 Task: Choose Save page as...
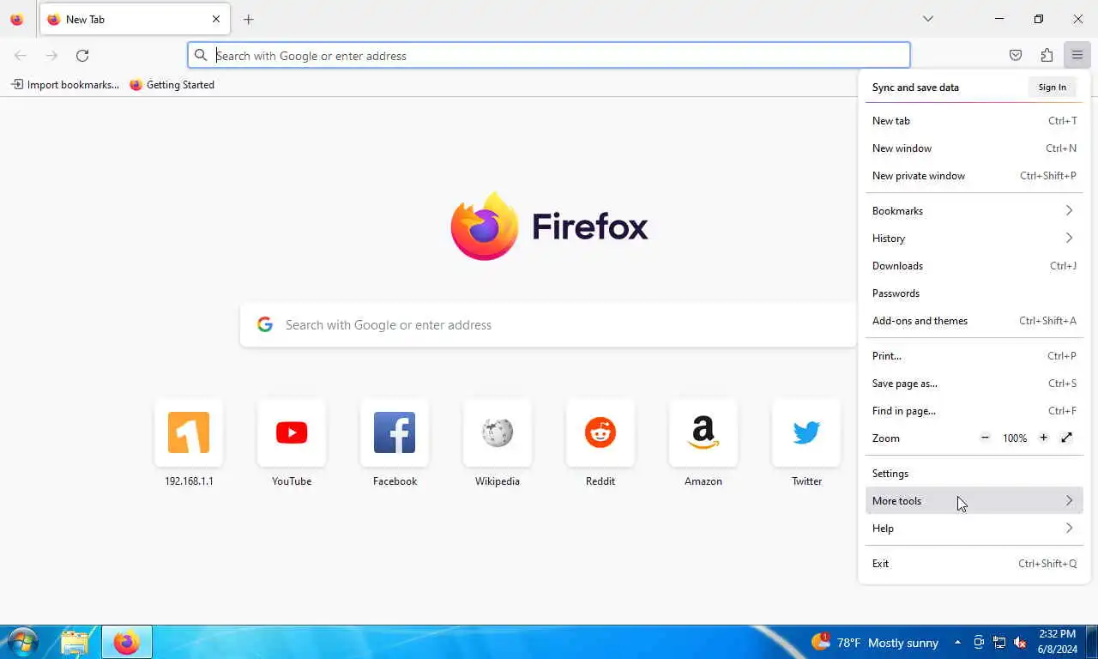(974, 384)
